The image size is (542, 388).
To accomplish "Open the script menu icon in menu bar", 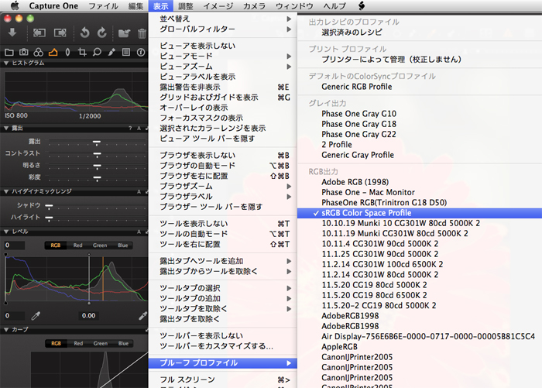I will [362, 5].
